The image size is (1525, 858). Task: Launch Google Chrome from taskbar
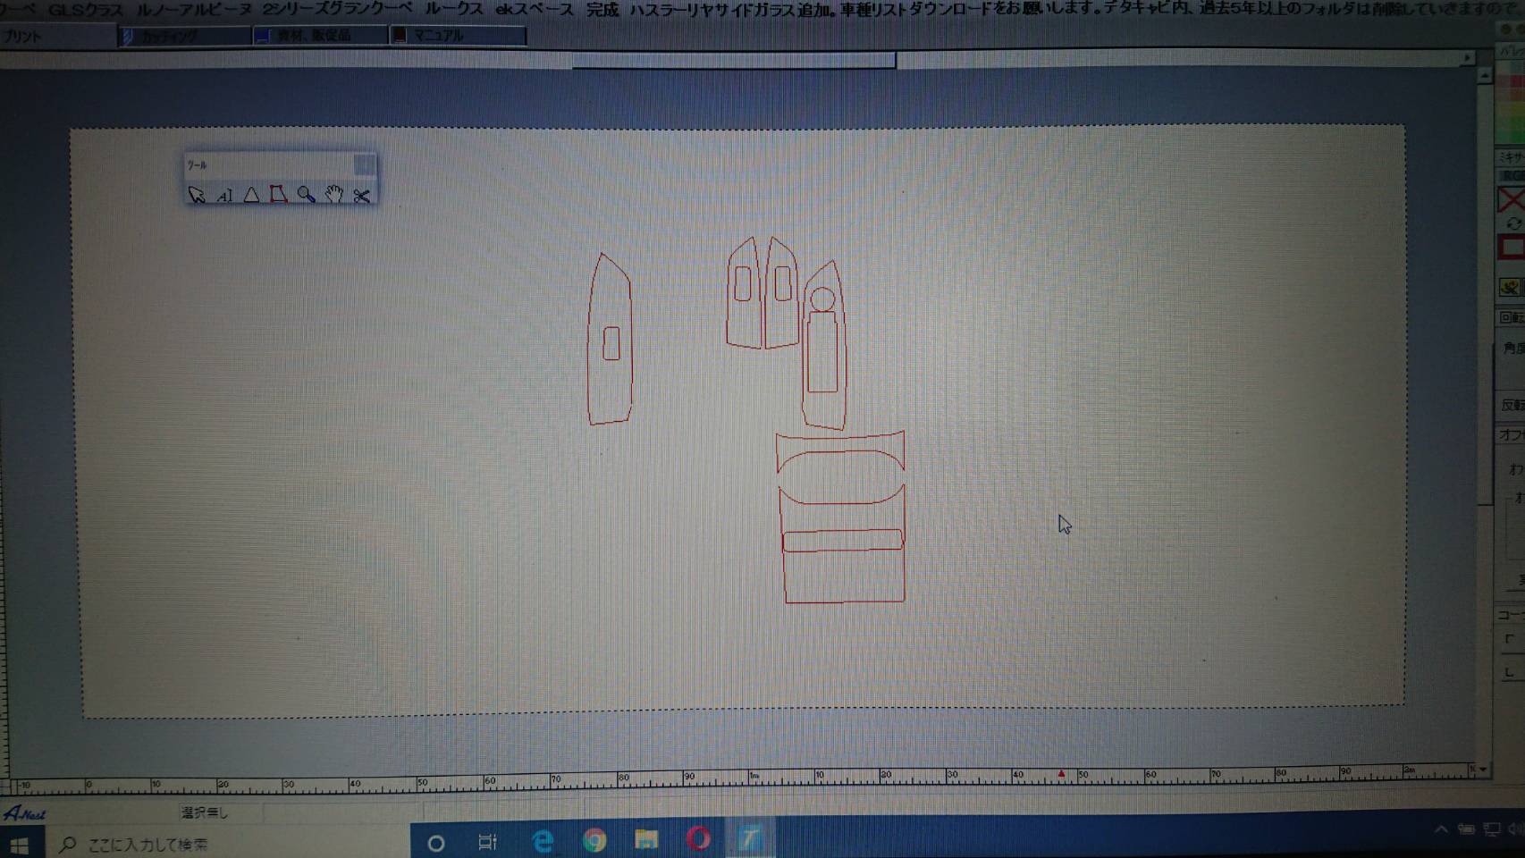click(594, 840)
